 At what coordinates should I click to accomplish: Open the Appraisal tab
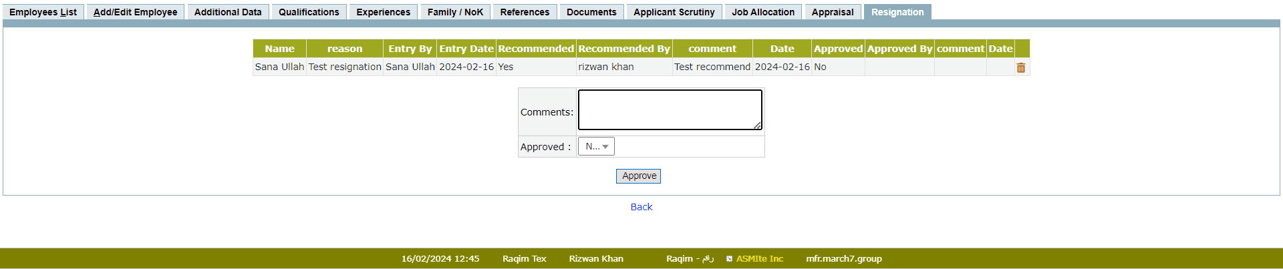832,12
